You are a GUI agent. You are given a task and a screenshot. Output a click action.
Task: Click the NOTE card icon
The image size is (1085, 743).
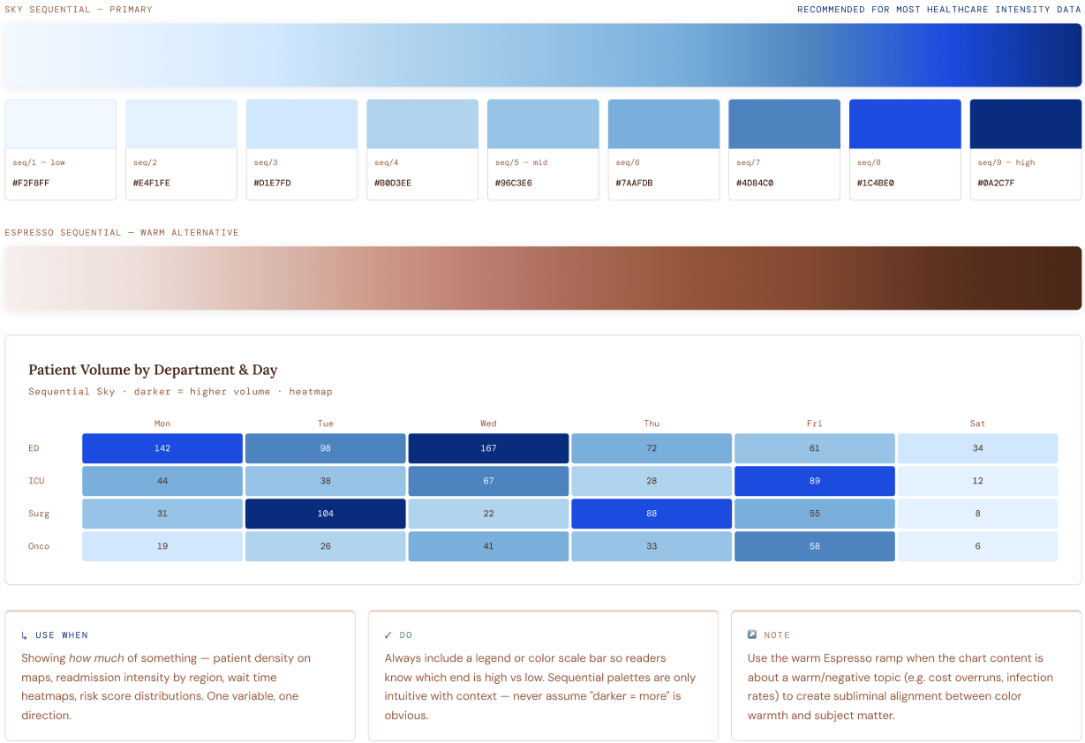coord(752,635)
